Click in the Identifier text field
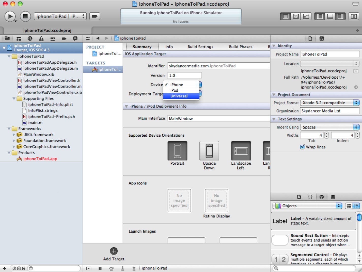The image size is (362, 272). point(219,66)
